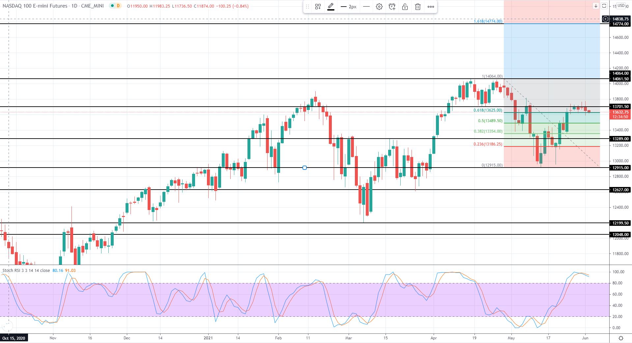
Task: Open drawing templates icon
Action: click(318, 7)
